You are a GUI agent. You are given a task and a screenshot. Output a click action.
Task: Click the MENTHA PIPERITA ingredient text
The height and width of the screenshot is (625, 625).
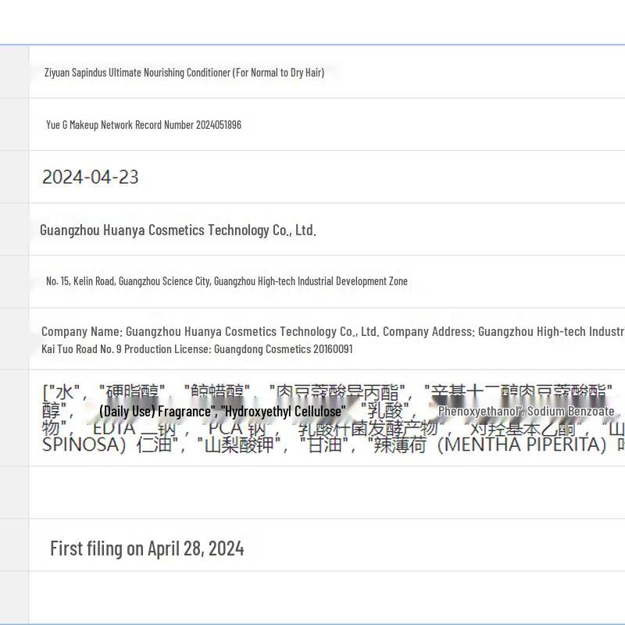click(521, 445)
